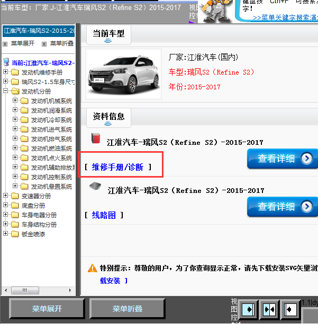Expand the 发动机维修手册 folder
The height and width of the screenshot is (324, 318).
coord(6,72)
